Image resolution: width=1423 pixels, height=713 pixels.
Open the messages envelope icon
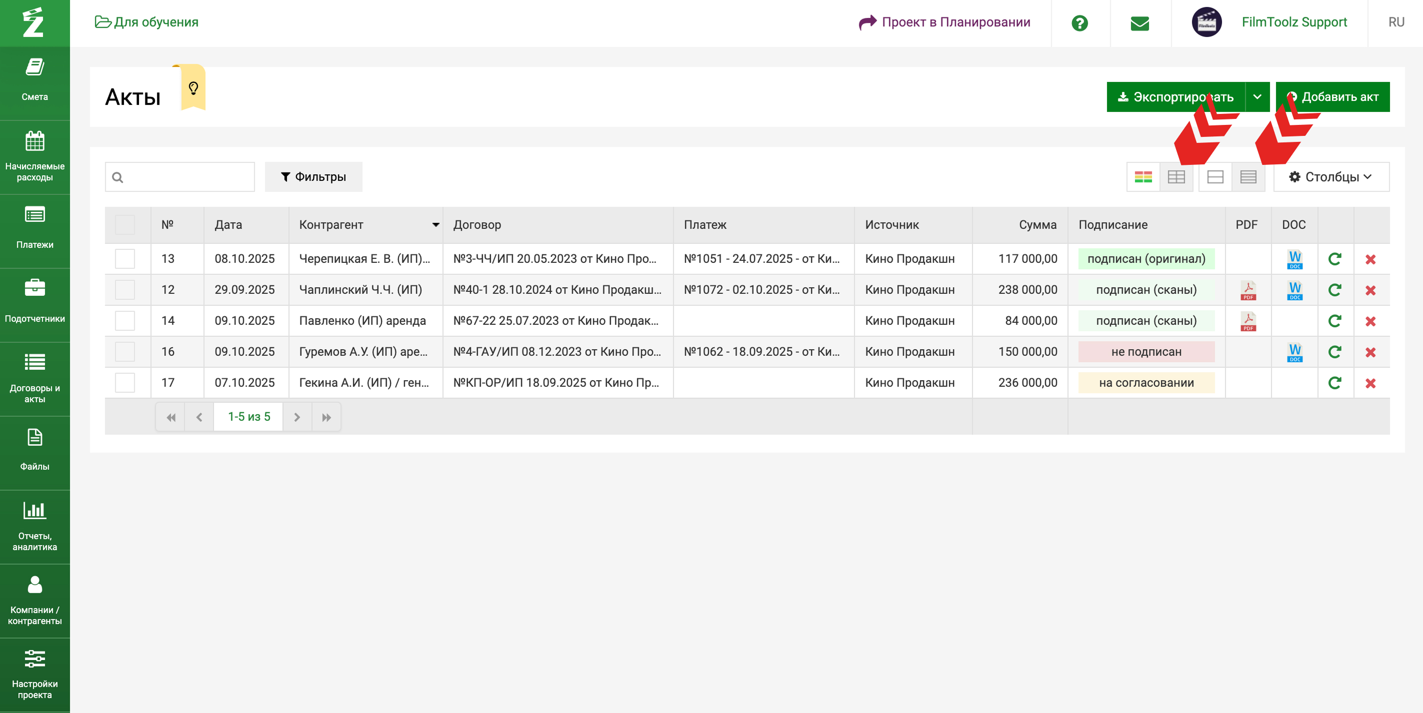(1139, 23)
